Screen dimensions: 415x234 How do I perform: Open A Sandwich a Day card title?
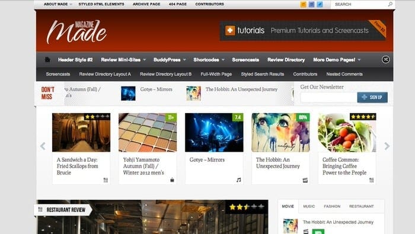coord(77,166)
